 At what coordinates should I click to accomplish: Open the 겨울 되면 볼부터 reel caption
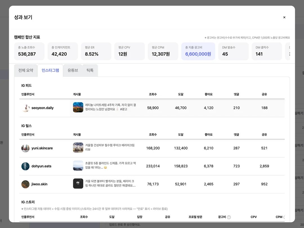coord(111,183)
